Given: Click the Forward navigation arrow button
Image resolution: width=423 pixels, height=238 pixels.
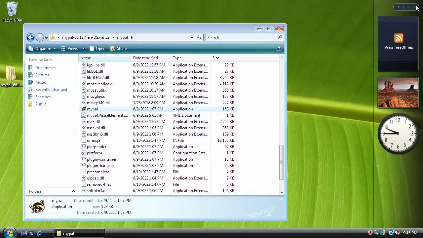Looking at the screenshot, I should tap(40, 37).
